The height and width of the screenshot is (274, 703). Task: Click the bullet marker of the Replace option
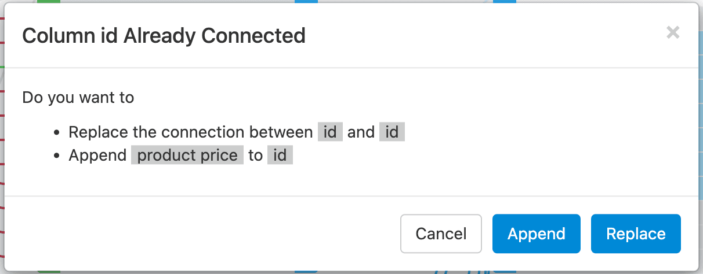coord(57,133)
